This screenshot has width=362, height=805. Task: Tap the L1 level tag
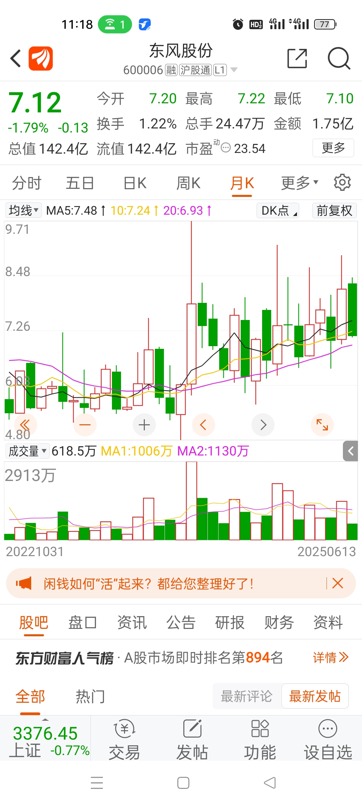click(220, 70)
